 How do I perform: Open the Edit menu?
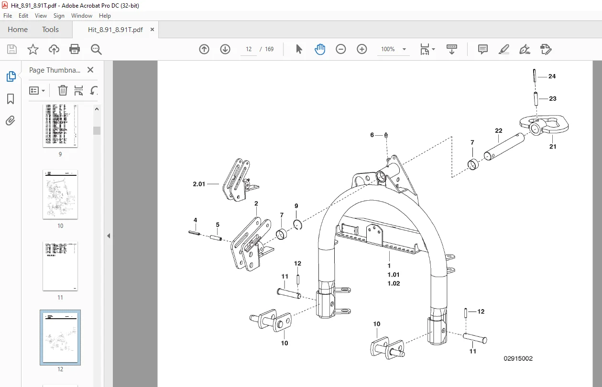tap(23, 16)
